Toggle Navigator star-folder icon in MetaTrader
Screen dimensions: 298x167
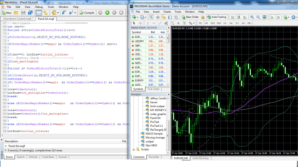164,17
